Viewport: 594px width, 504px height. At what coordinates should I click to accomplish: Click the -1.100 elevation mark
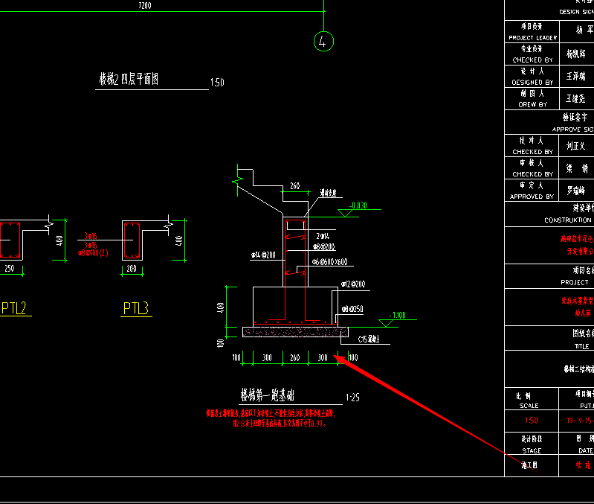pos(398,315)
